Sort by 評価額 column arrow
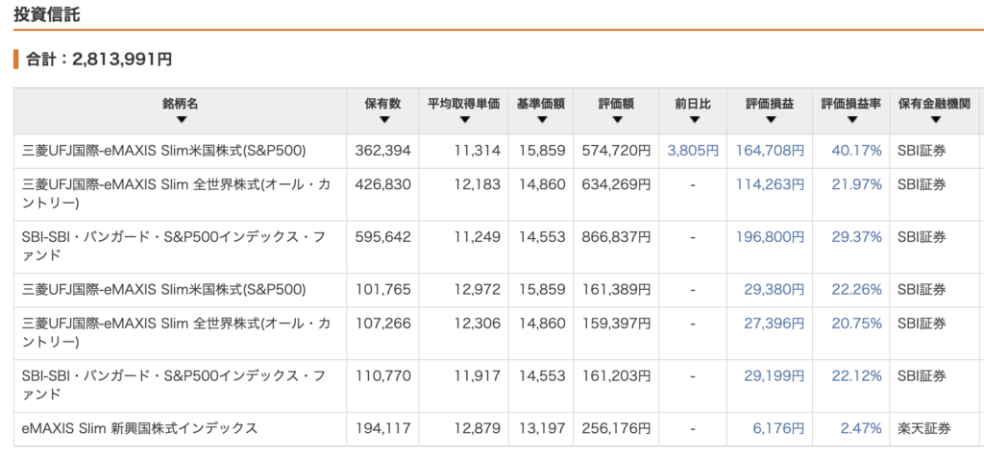This screenshot has width=984, height=457. (616, 120)
